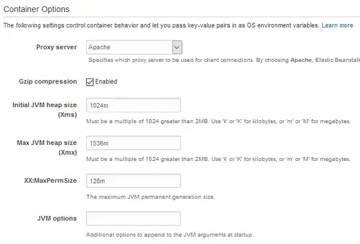Focus the Max JVM heap size field (1536m)

pos(133,143)
